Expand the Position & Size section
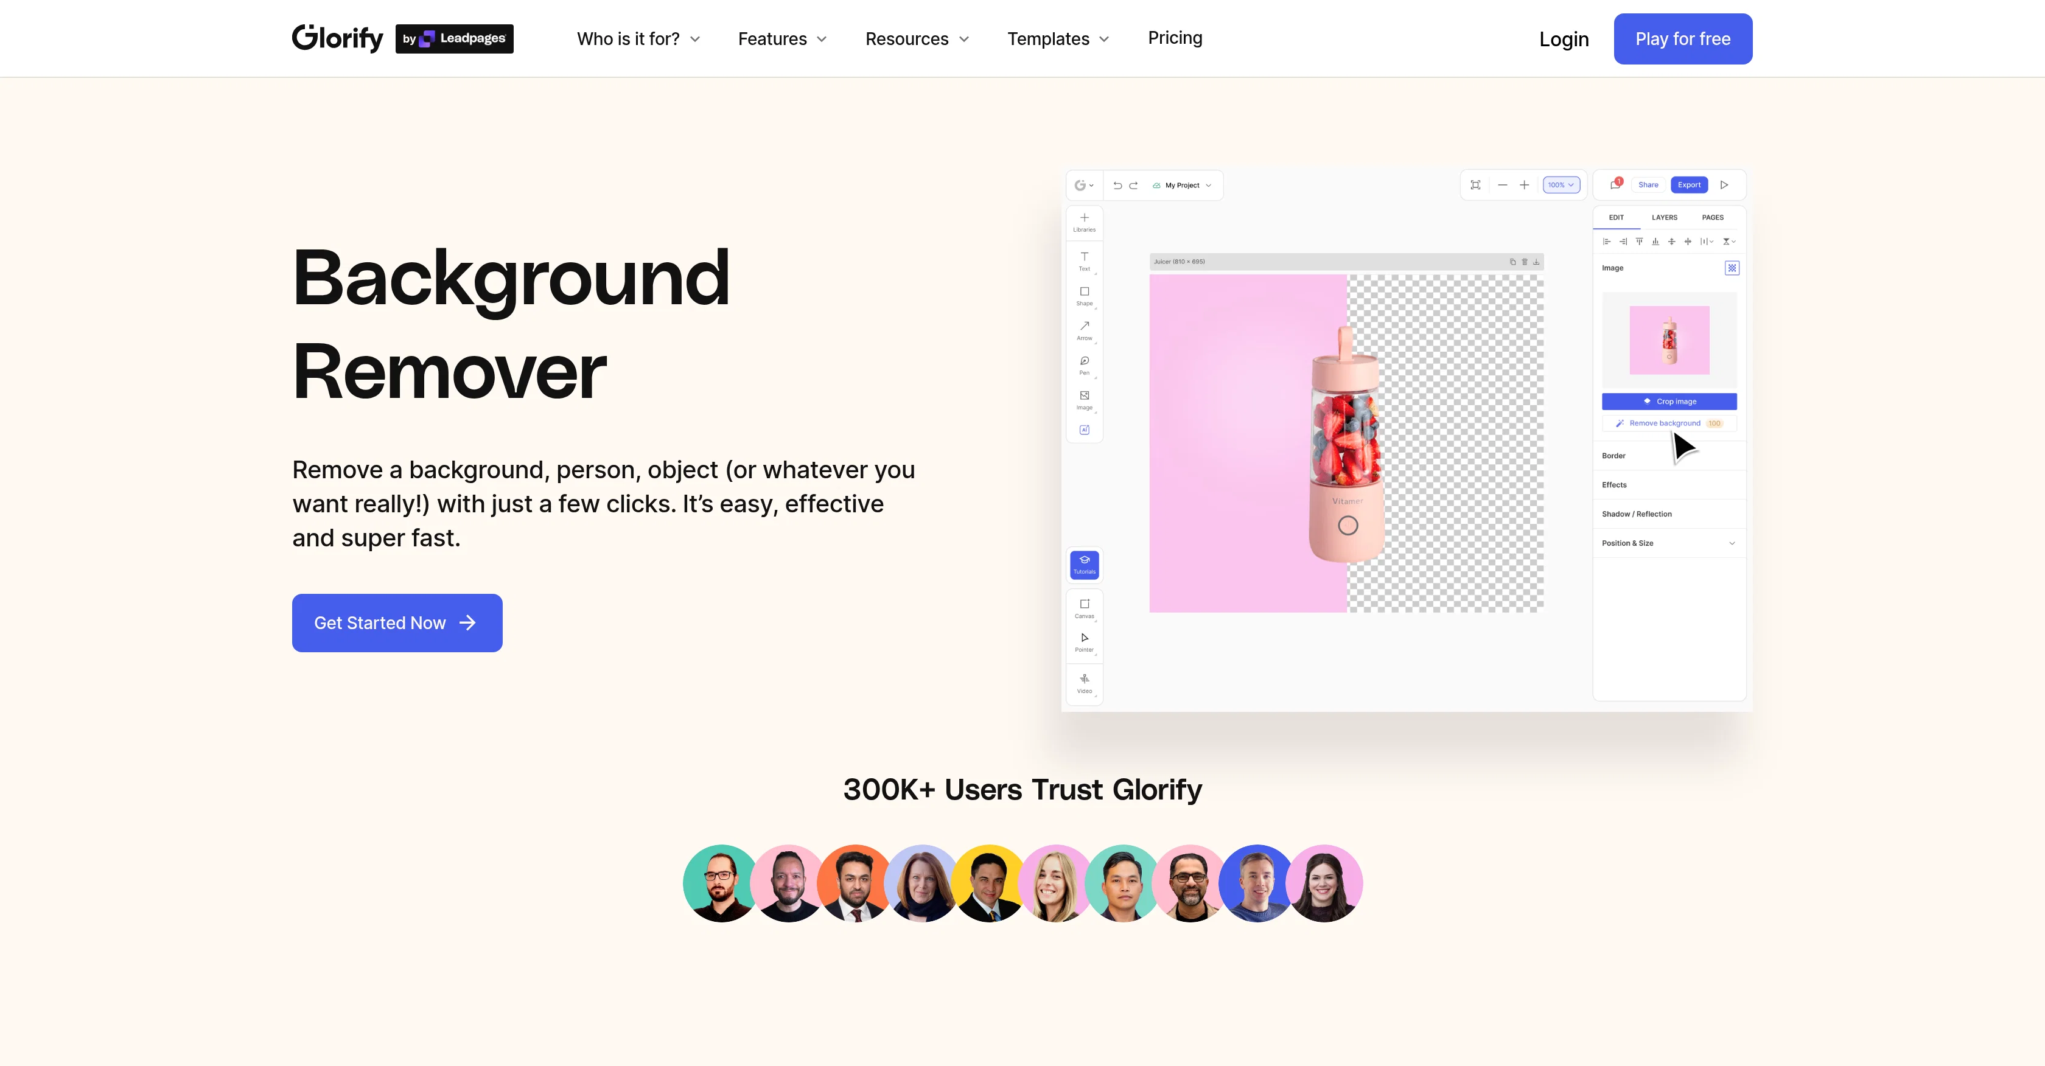Image resolution: width=2045 pixels, height=1066 pixels. point(1669,543)
